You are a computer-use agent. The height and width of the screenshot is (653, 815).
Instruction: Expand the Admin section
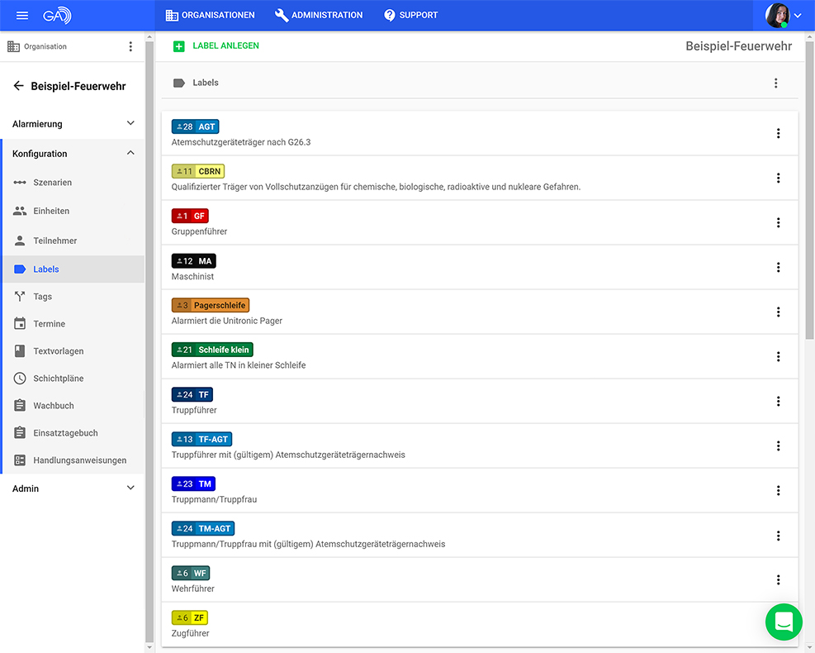[x=130, y=489]
